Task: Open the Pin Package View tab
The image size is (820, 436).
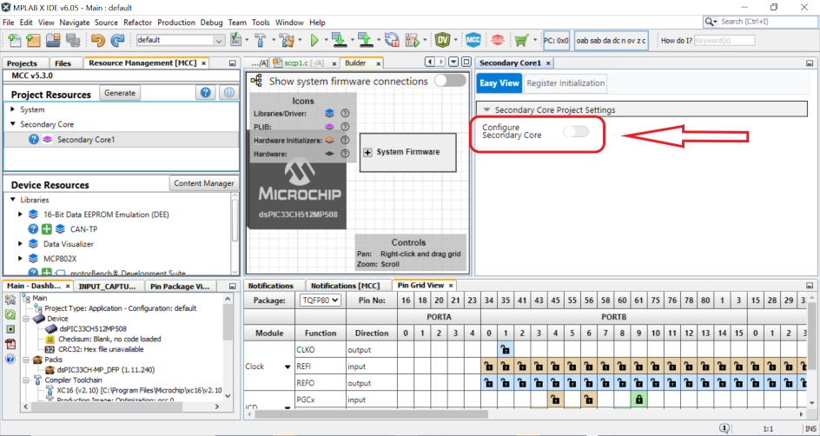Action: coord(179,286)
